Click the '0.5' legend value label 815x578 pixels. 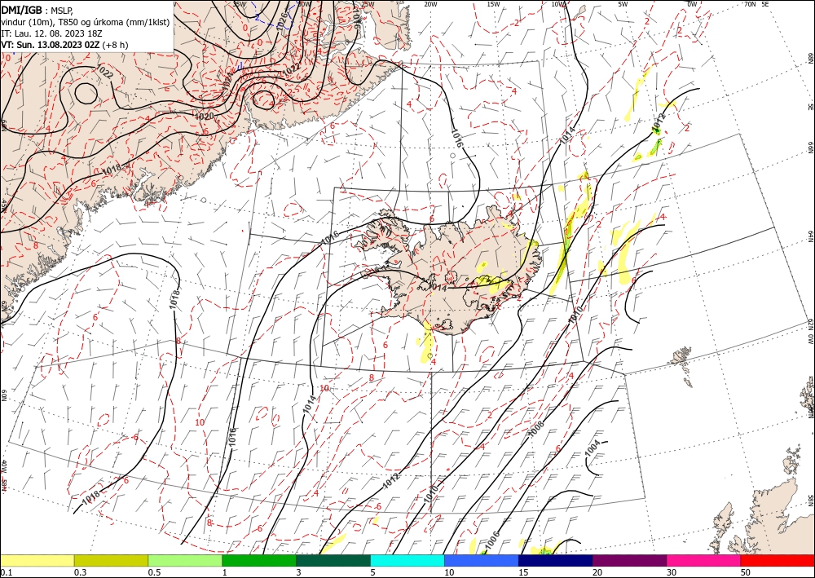(x=154, y=572)
